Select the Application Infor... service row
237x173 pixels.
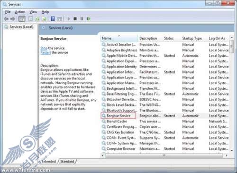[165, 72]
